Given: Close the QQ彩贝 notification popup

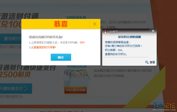Looking at the screenshot, I should pos(153,31).
